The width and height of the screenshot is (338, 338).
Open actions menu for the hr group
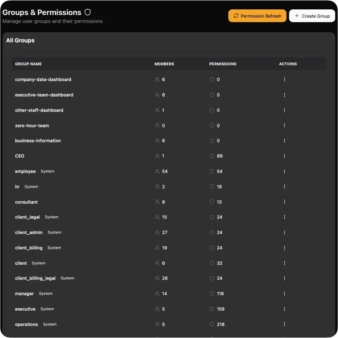(284, 187)
